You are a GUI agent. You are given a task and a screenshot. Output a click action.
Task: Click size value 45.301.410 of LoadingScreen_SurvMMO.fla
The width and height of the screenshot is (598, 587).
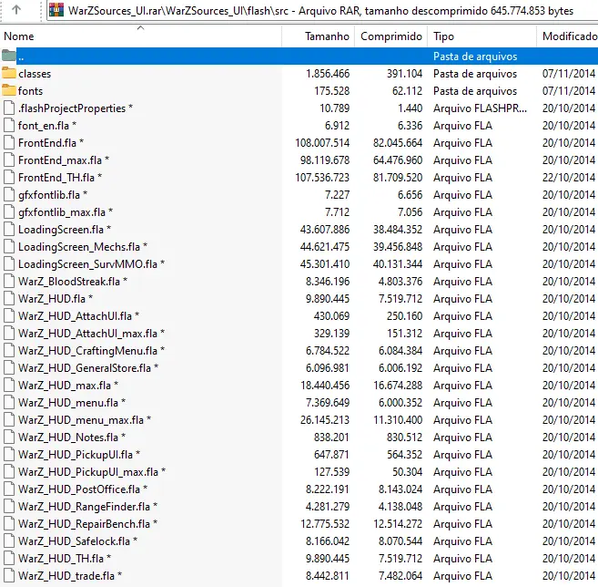[x=325, y=264]
